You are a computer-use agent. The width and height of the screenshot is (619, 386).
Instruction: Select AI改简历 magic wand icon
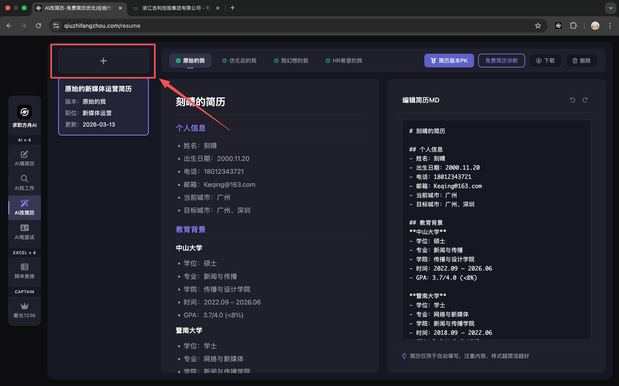click(x=25, y=207)
